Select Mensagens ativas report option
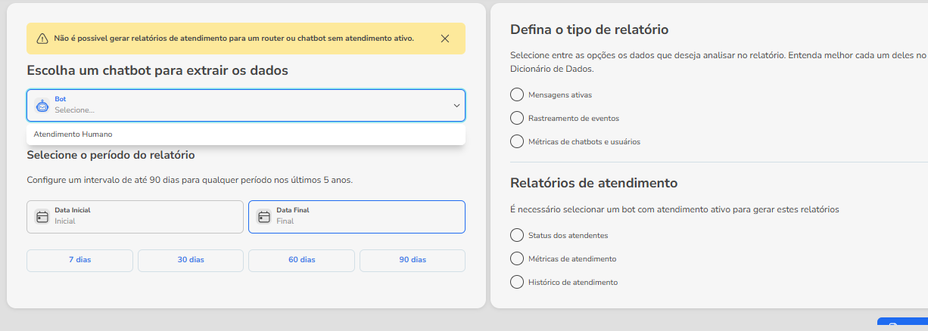Viewport: 928px width, 331px height. pyautogui.click(x=517, y=94)
